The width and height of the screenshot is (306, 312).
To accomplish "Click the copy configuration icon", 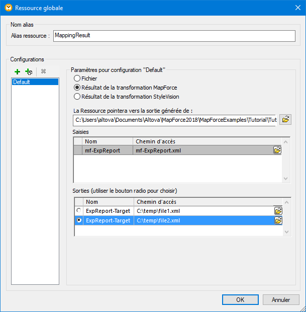I will point(29,72).
